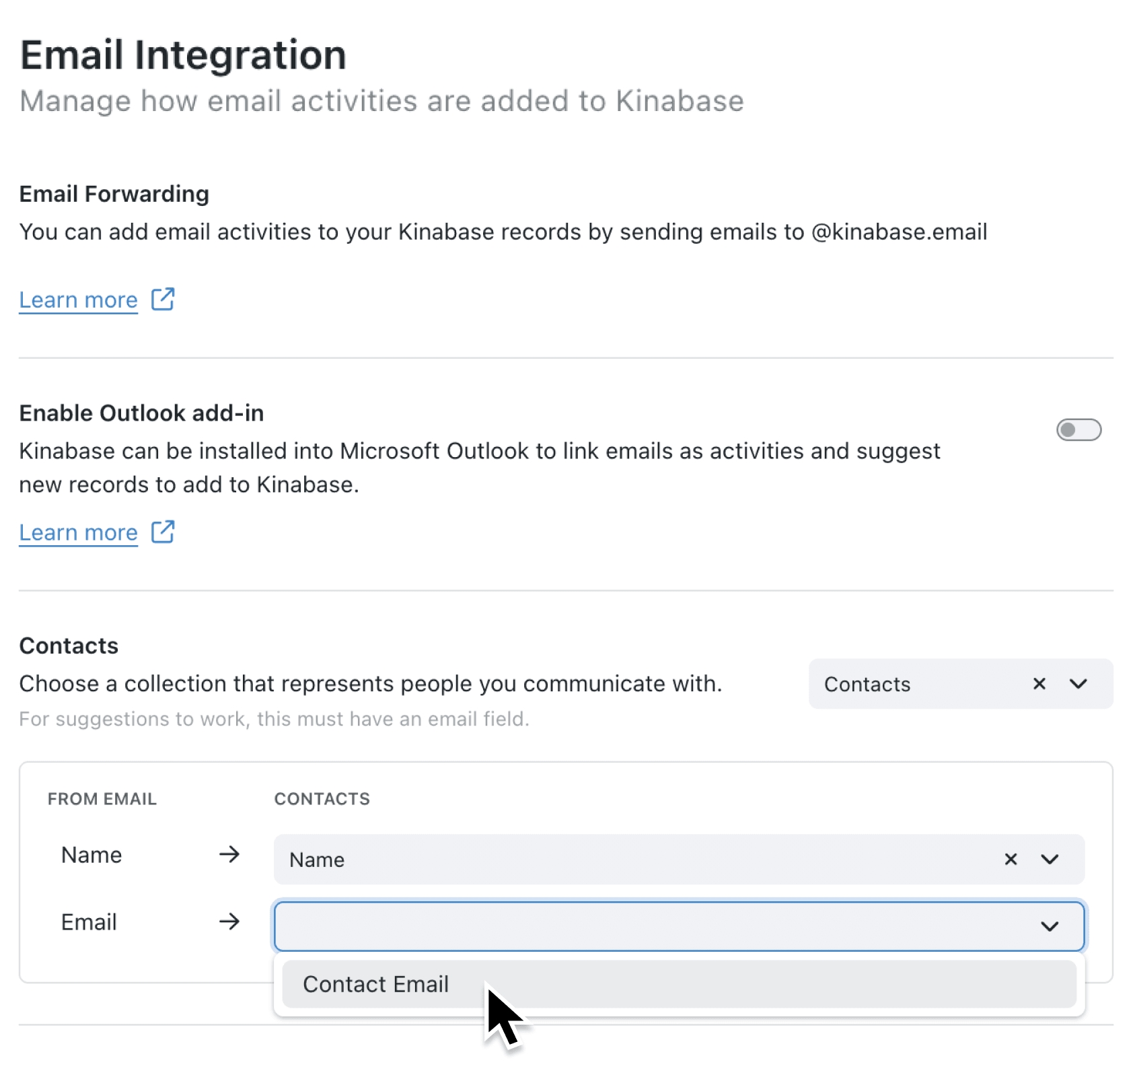Click inside the empty Email mapping field
This screenshot has height=1077, width=1133.
606,926
